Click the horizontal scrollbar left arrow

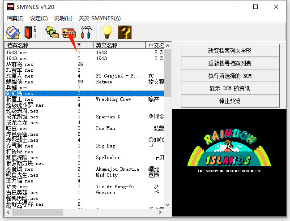(8, 212)
